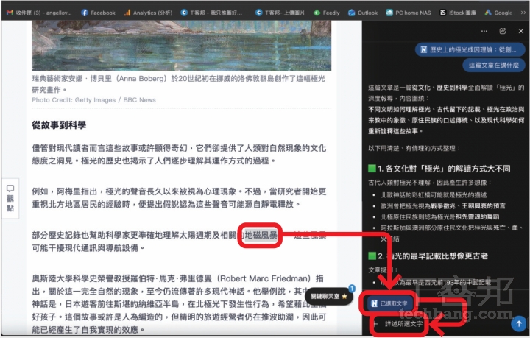Open the Analytics bookmark
530x338 pixels.
point(149,13)
